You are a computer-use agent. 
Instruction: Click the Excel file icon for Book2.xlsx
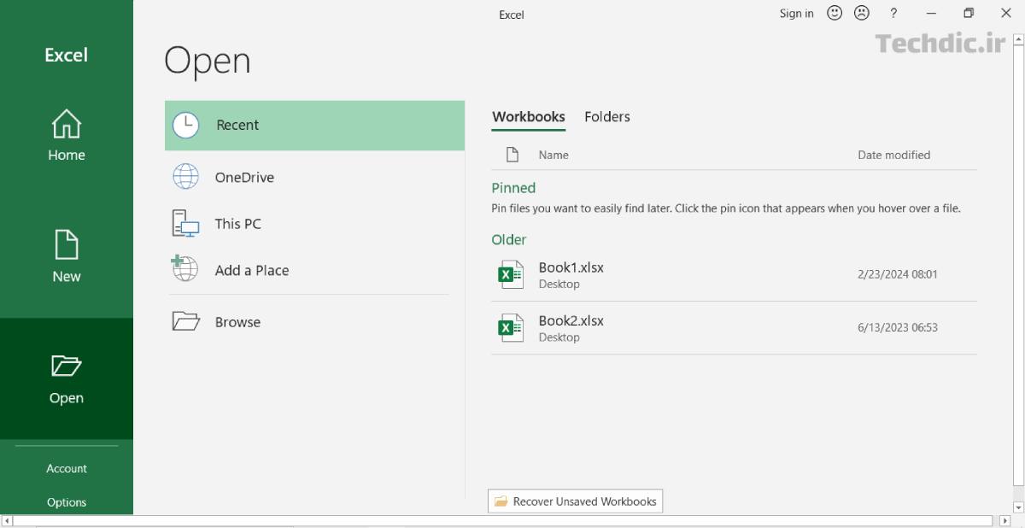[510, 327]
